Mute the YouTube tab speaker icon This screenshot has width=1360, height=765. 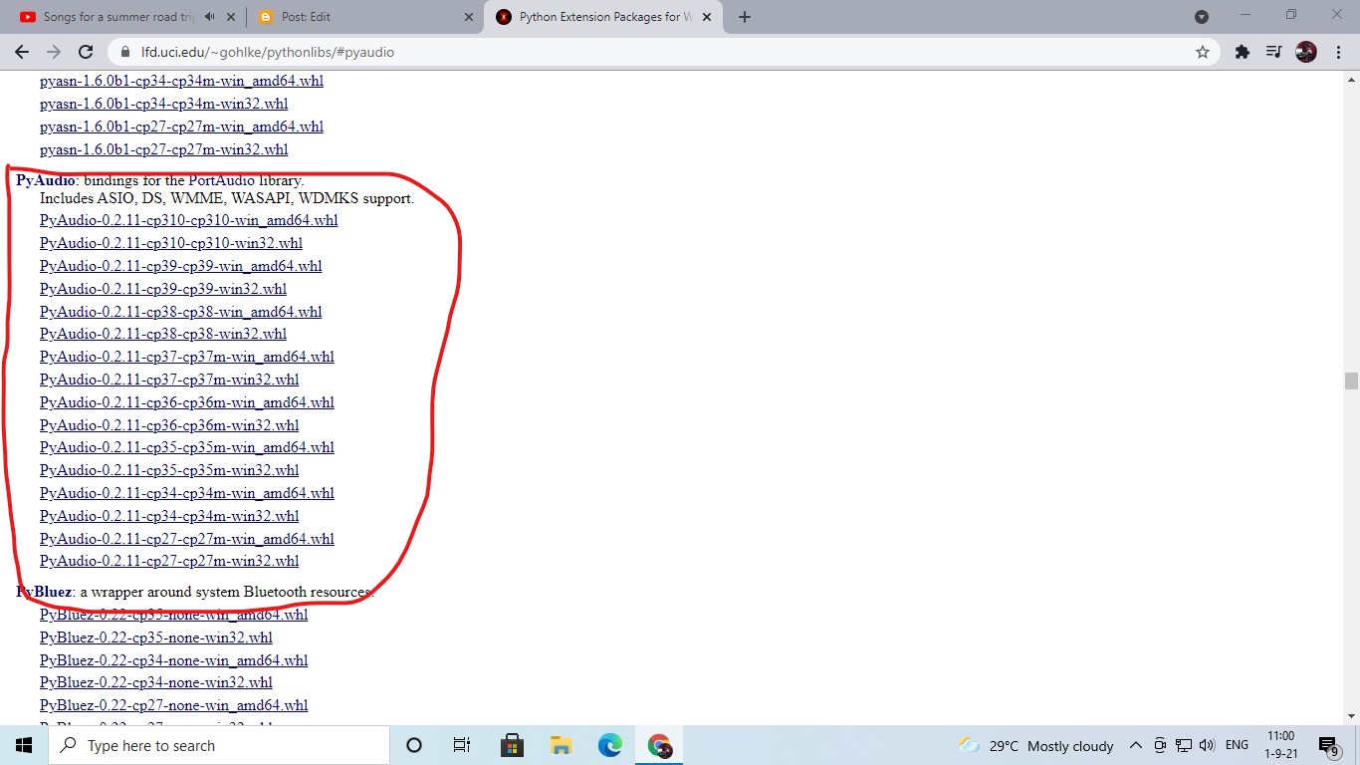tap(209, 17)
